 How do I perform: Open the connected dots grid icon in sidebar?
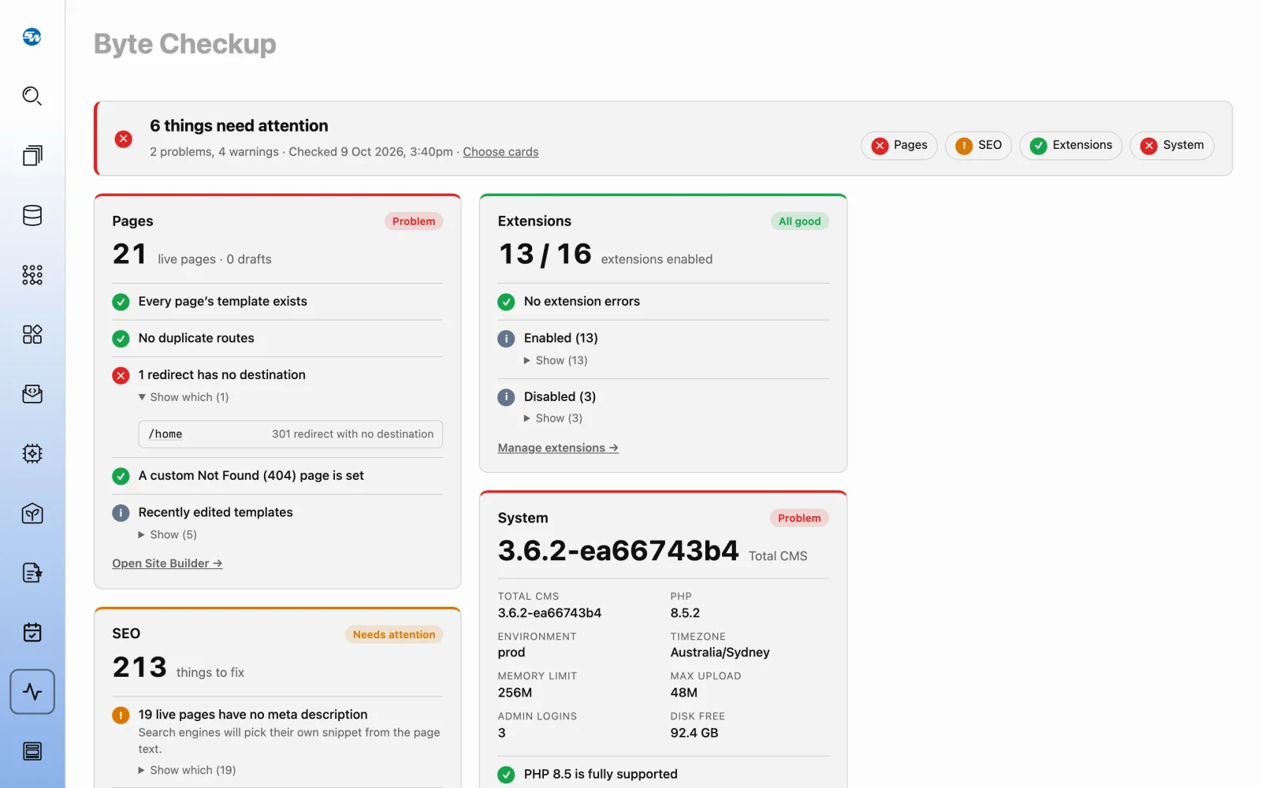pos(32,275)
